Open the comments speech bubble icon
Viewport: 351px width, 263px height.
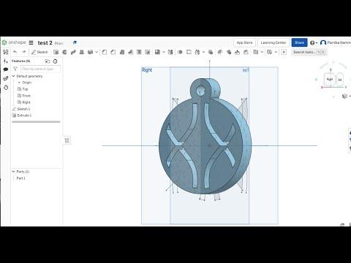pyautogui.click(x=6, y=69)
